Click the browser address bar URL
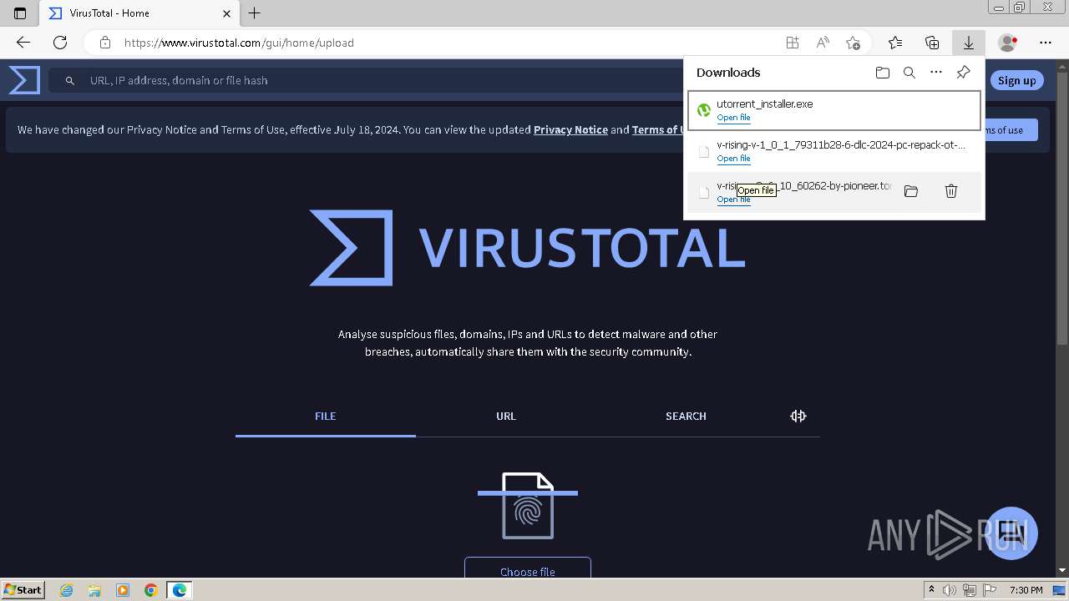1069x601 pixels. 239,43
